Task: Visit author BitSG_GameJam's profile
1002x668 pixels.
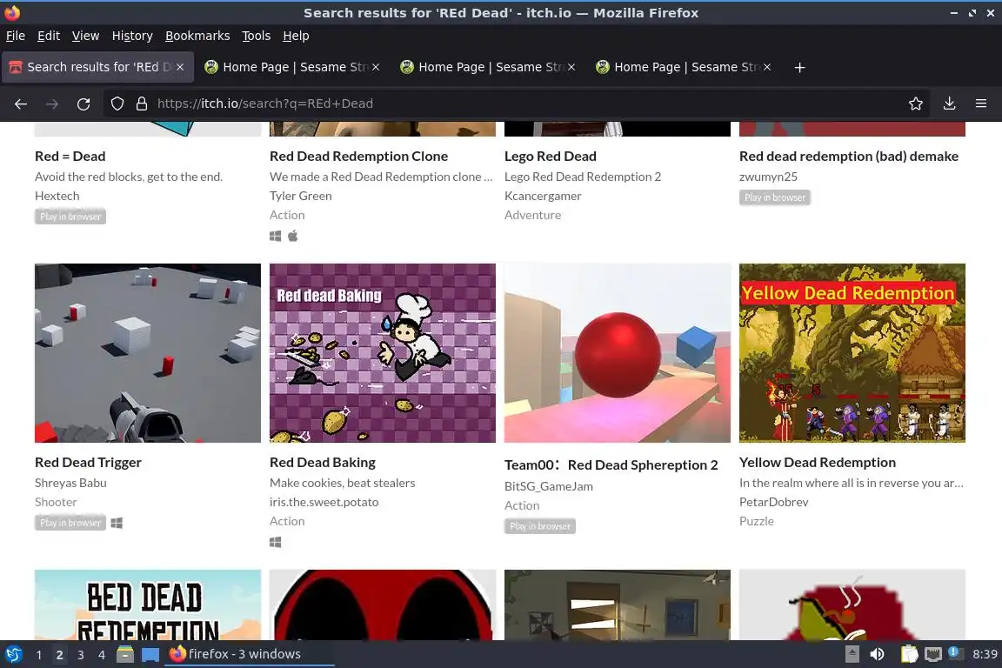Action: click(548, 486)
